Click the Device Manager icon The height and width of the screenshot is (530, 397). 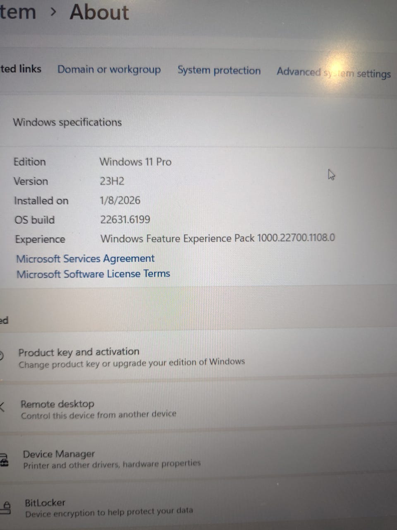click(4, 460)
